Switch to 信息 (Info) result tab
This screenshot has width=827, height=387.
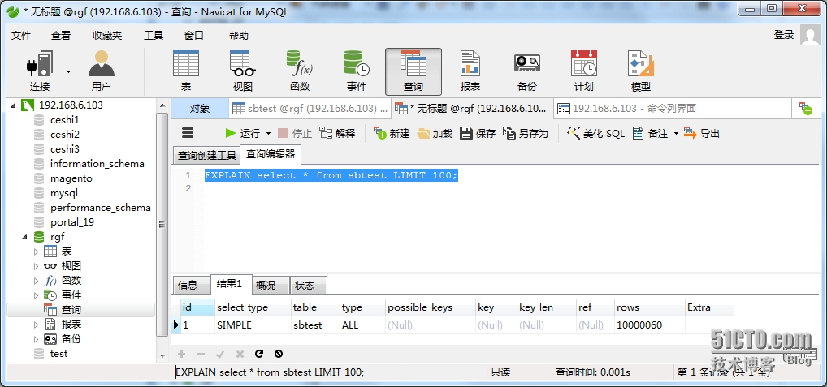(191, 285)
